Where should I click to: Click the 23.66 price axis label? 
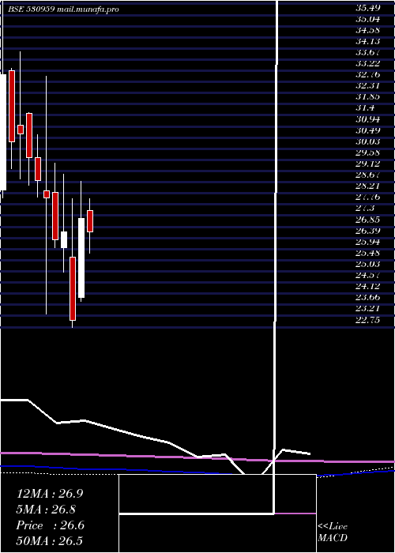[367, 298]
